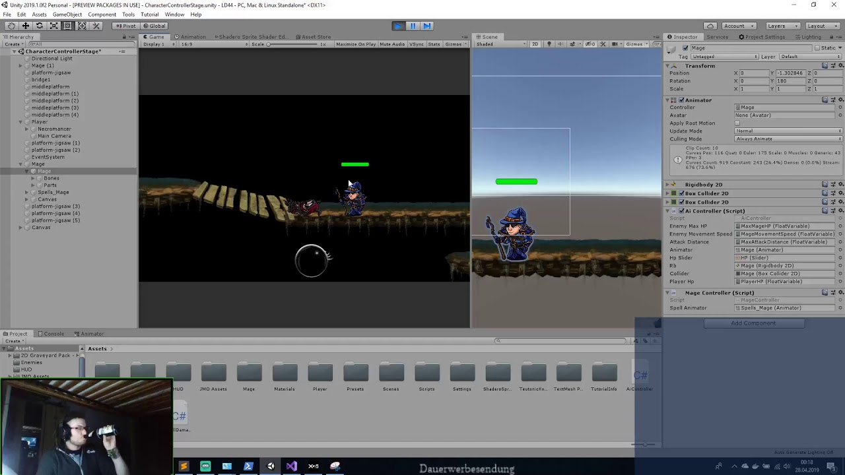The width and height of the screenshot is (845, 475).
Task: Open Ai Controller script gear menu
Action: (840, 211)
